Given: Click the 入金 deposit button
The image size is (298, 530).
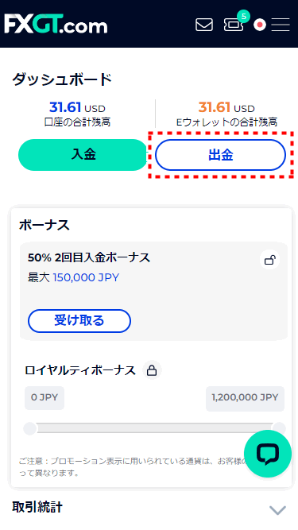Looking at the screenshot, I should point(83,155).
